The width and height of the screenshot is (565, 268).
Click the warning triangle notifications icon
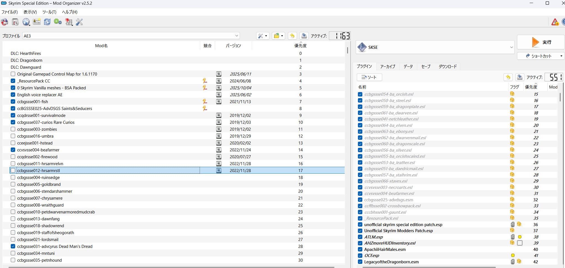(x=555, y=22)
